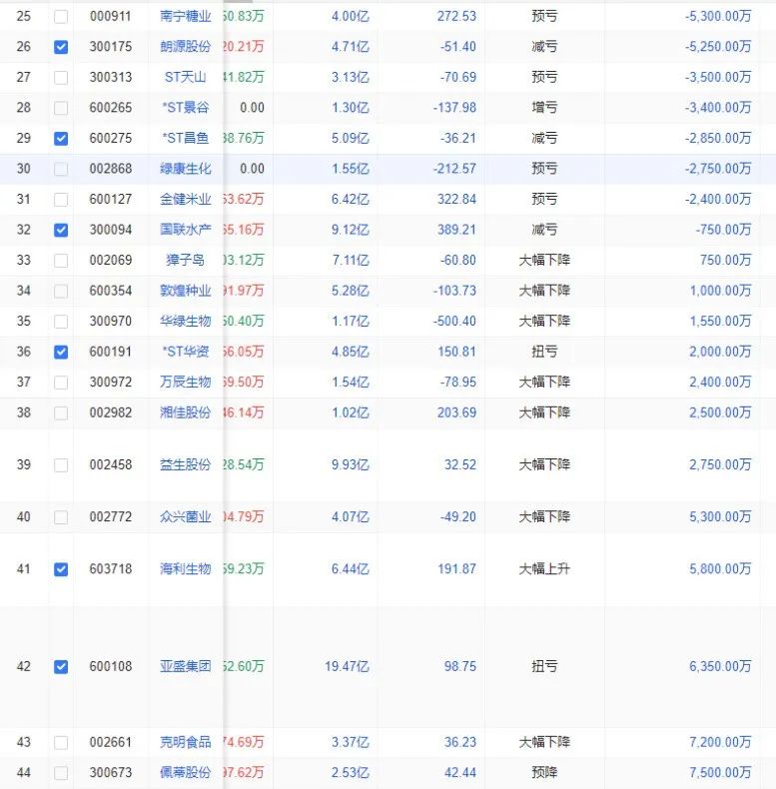Screen dimensions: 776x789
Task: Open the *ST昌鱼 stock page
Action: click(185, 139)
